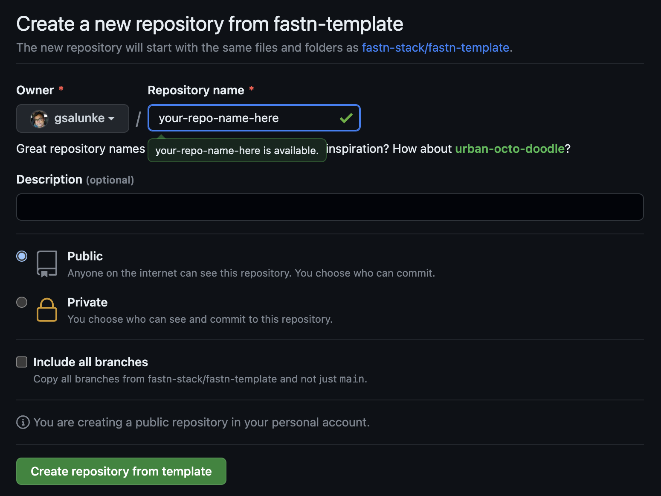Click the gsalunke owner avatar image
This screenshot has height=496, width=661.
click(x=39, y=119)
